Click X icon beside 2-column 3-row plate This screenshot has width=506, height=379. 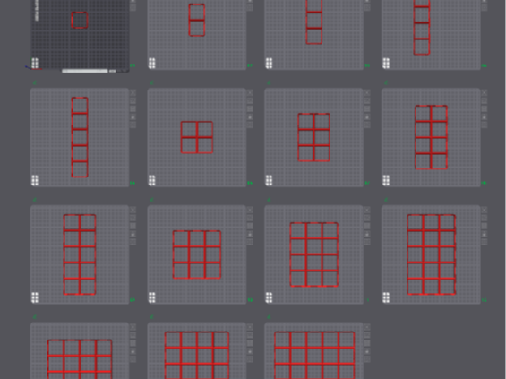[367, 93]
